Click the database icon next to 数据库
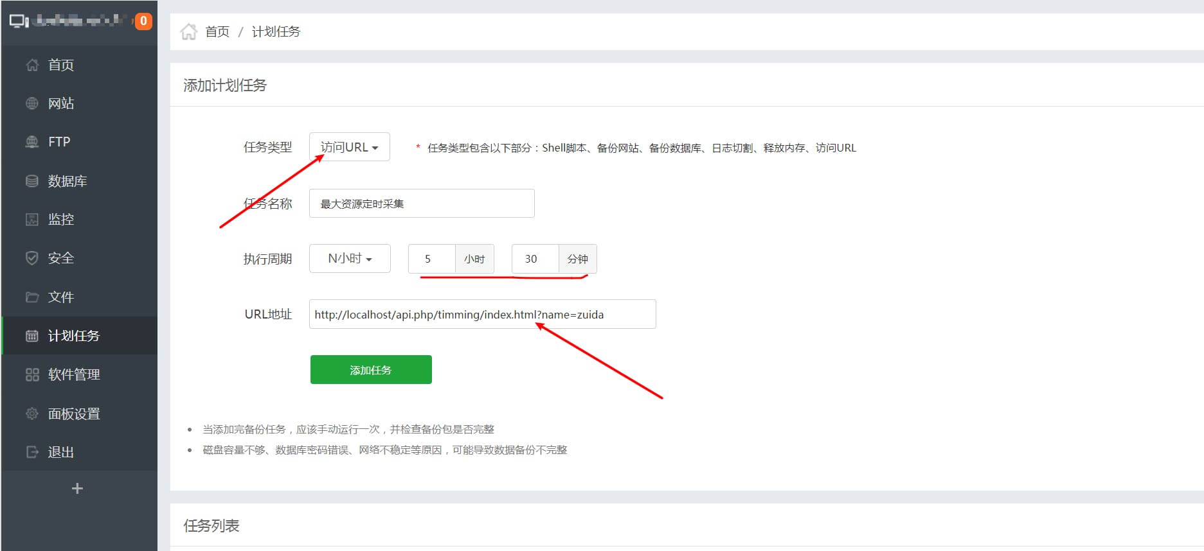The width and height of the screenshot is (1204, 551). (x=32, y=181)
